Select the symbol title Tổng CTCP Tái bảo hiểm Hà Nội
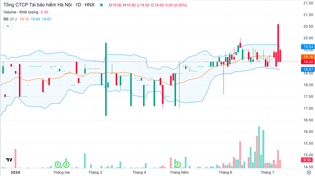The height and width of the screenshot is (176, 315). [38, 5]
